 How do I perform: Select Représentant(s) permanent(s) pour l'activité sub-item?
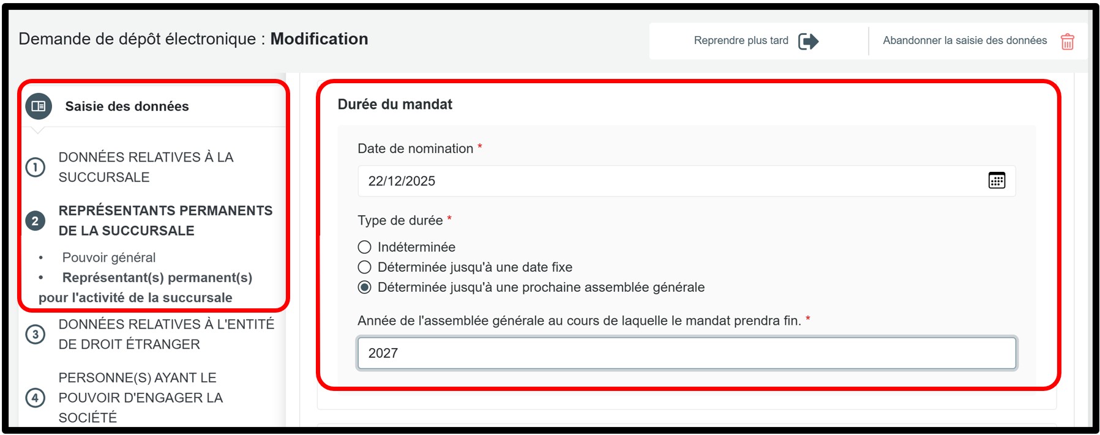157,278
